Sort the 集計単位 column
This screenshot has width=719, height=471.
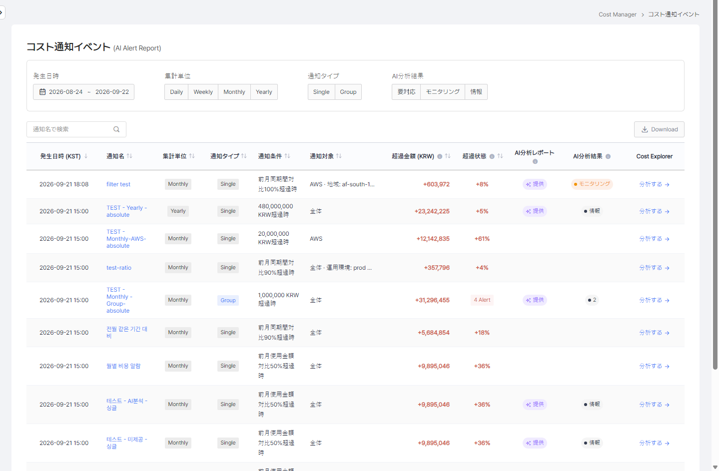192,156
